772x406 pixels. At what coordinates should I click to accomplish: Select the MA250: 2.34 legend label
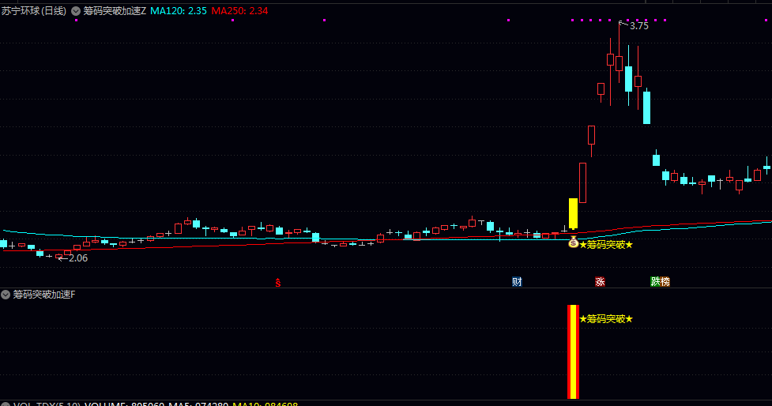(239, 11)
